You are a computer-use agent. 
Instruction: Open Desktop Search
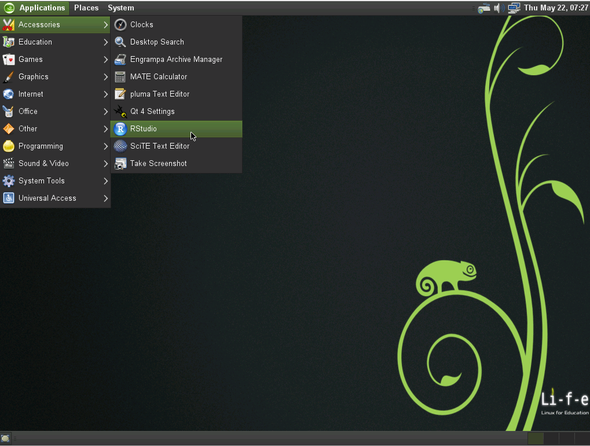(x=177, y=42)
